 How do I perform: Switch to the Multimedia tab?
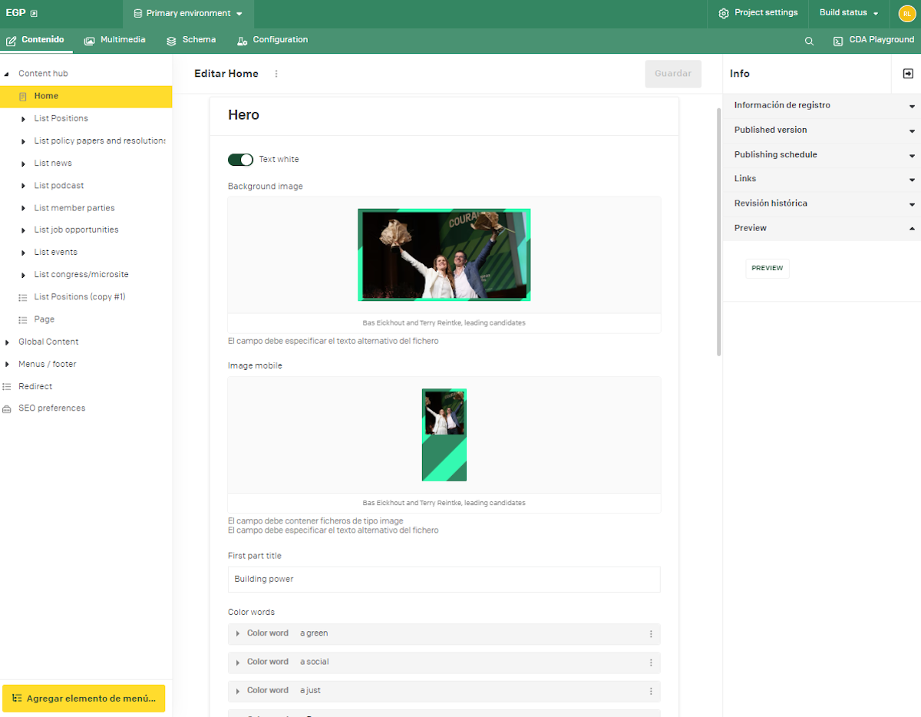pos(115,40)
